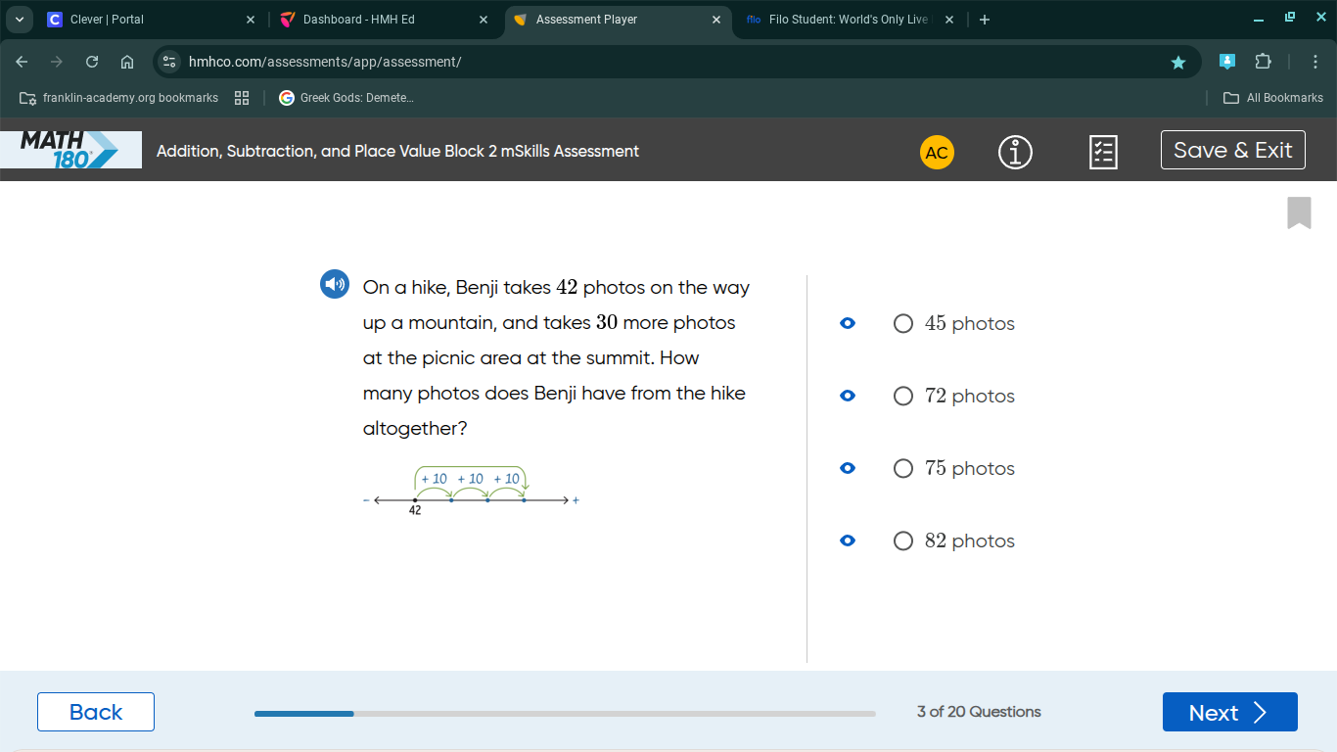Click the AC accommodations badge
Viewport: 1337px width, 752px height.
937,153
